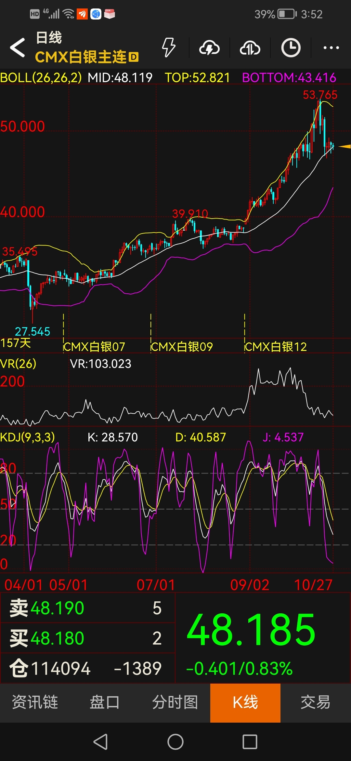The height and width of the screenshot is (761, 351).
Task: Tap the Wi-Fi status icon
Action: [69, 14]
